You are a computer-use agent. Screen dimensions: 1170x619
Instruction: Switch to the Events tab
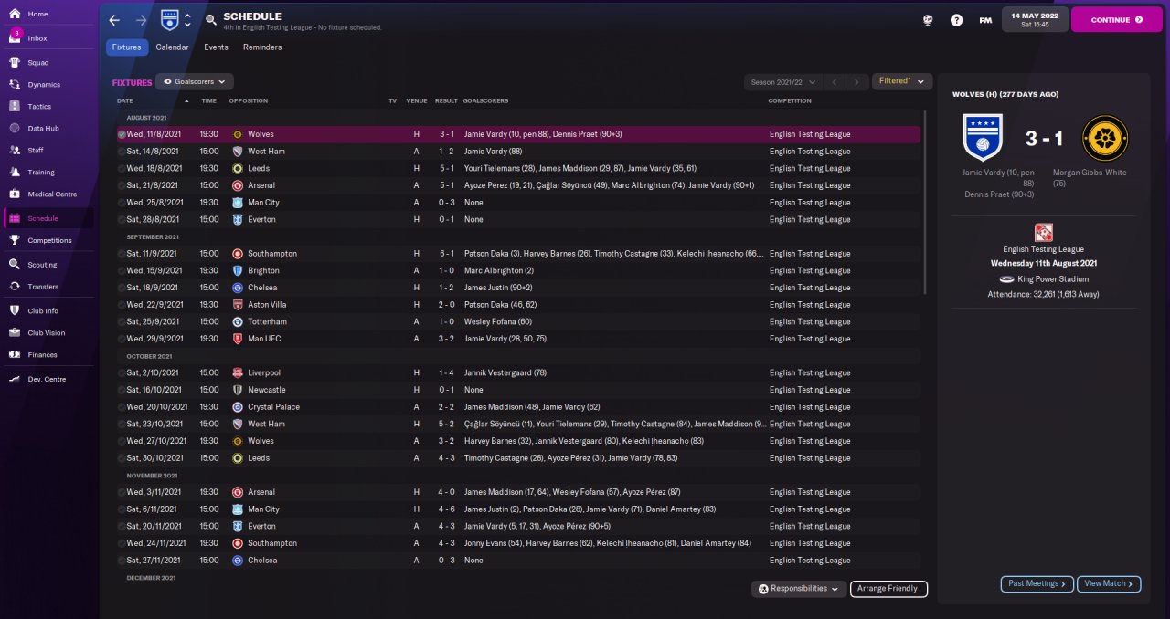click(216, 47)
